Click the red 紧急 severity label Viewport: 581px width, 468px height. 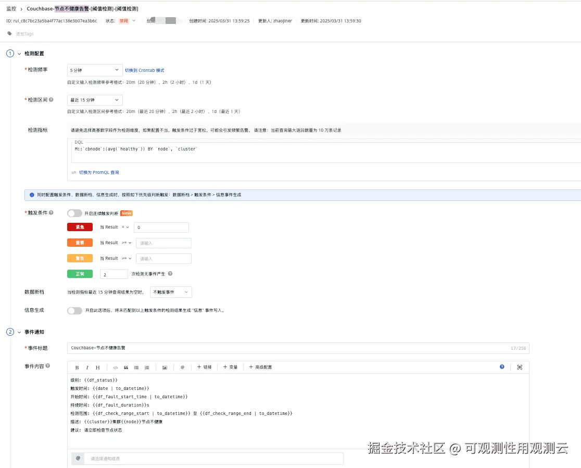[80, 227]
